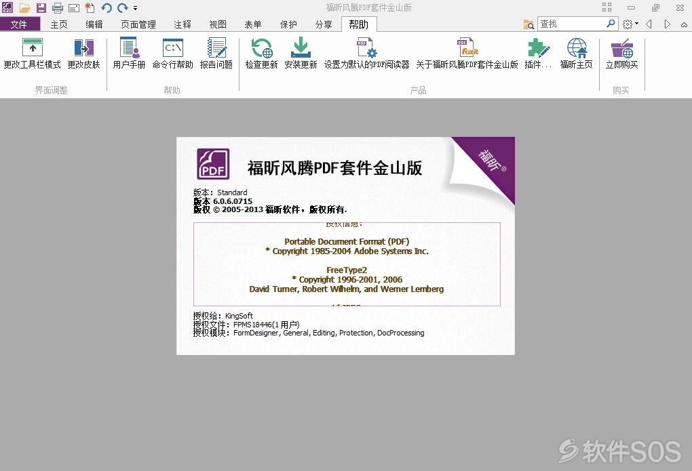Screen dimensions: 692x471
Task: Click the new blank PDF icon in title bar
Action: 90,7
